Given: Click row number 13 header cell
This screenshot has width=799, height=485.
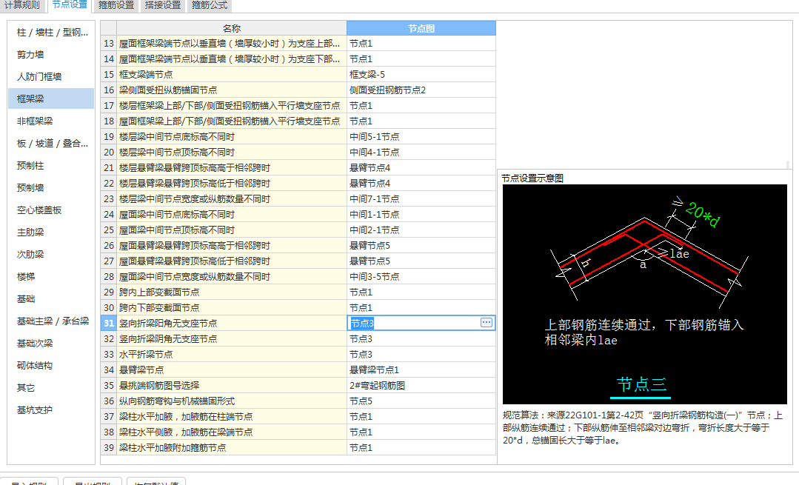Looking at the screenshot, I should (109, 43).
